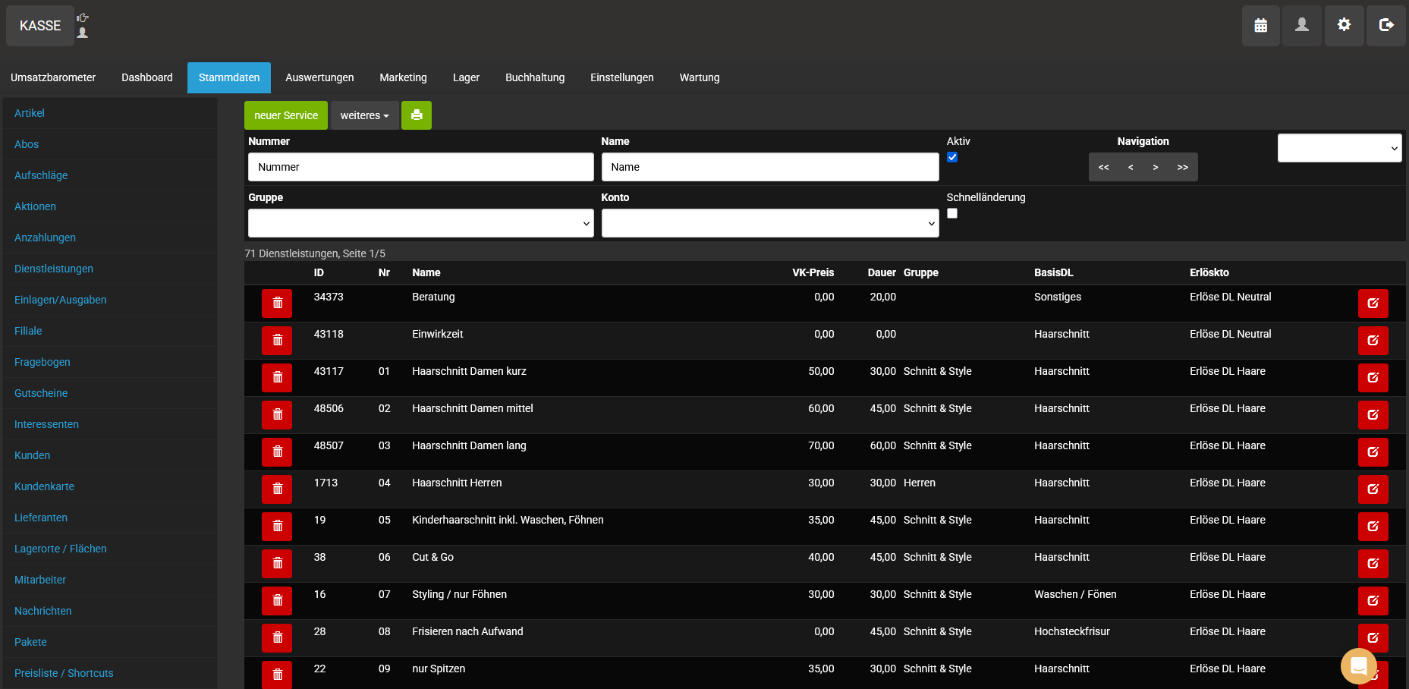Enable the Schnelländerung checkbox
Image resolution: width=1409 pixels, height=689 pixels.
click(x=952, y=213)
